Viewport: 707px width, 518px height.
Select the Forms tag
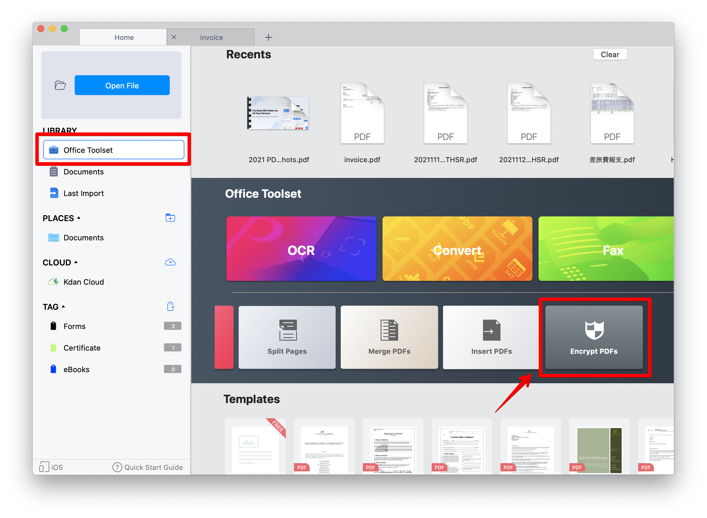point(74,326)
